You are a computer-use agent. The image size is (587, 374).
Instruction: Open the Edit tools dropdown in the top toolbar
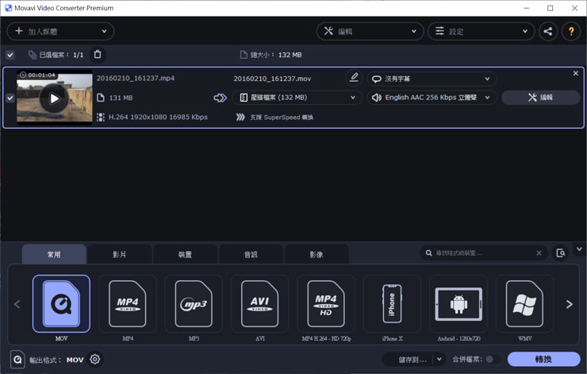point(370,31)
